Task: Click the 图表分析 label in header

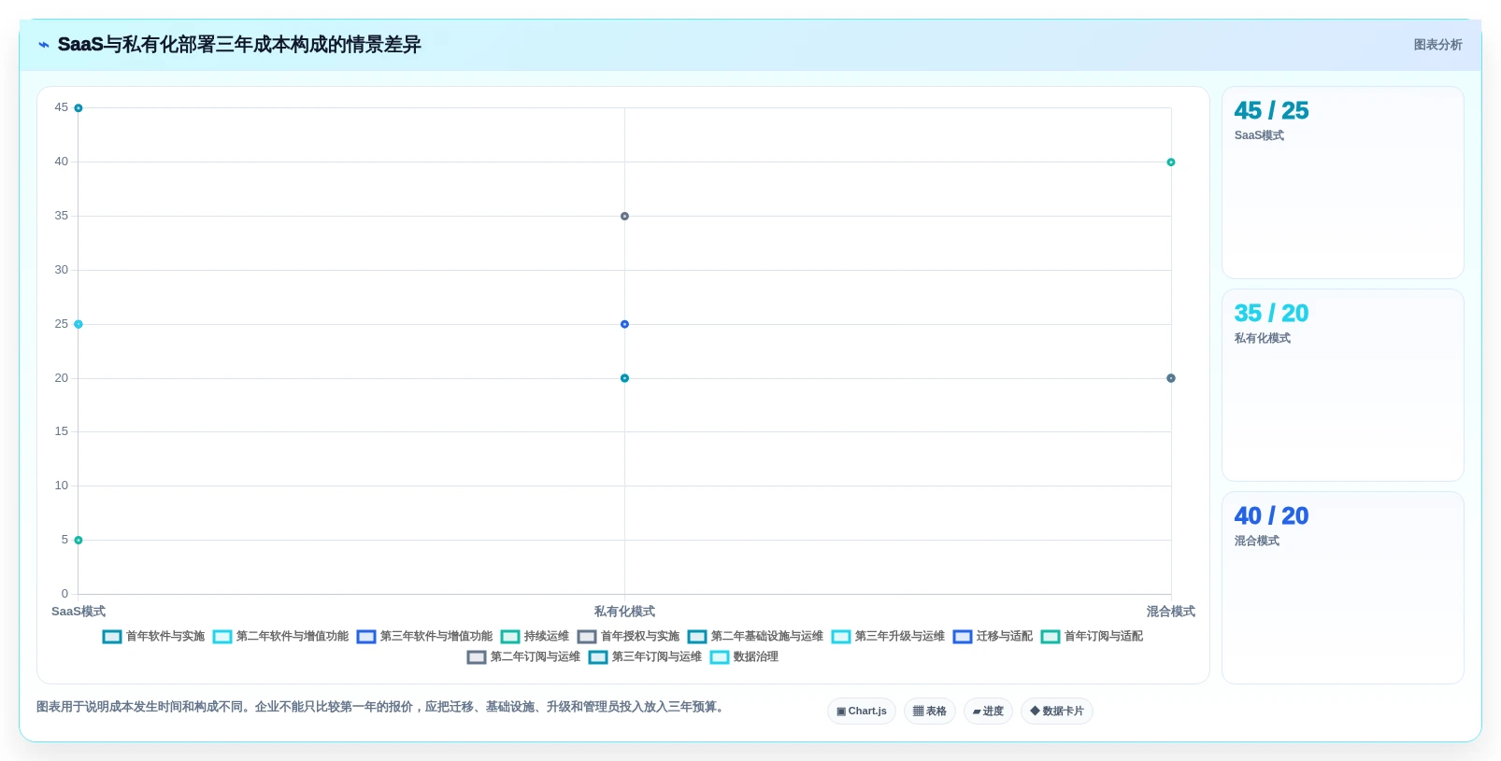Action: pos(1437,45)
